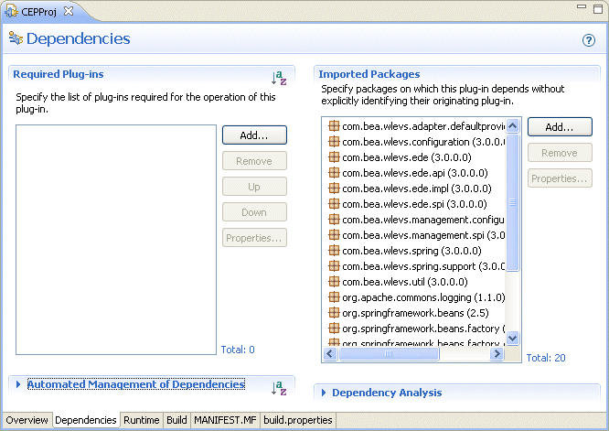The width and height of the screenshot is (609, 431).
Task: Click Properties... in Imported Packages
Action: [x=560, y=178]
